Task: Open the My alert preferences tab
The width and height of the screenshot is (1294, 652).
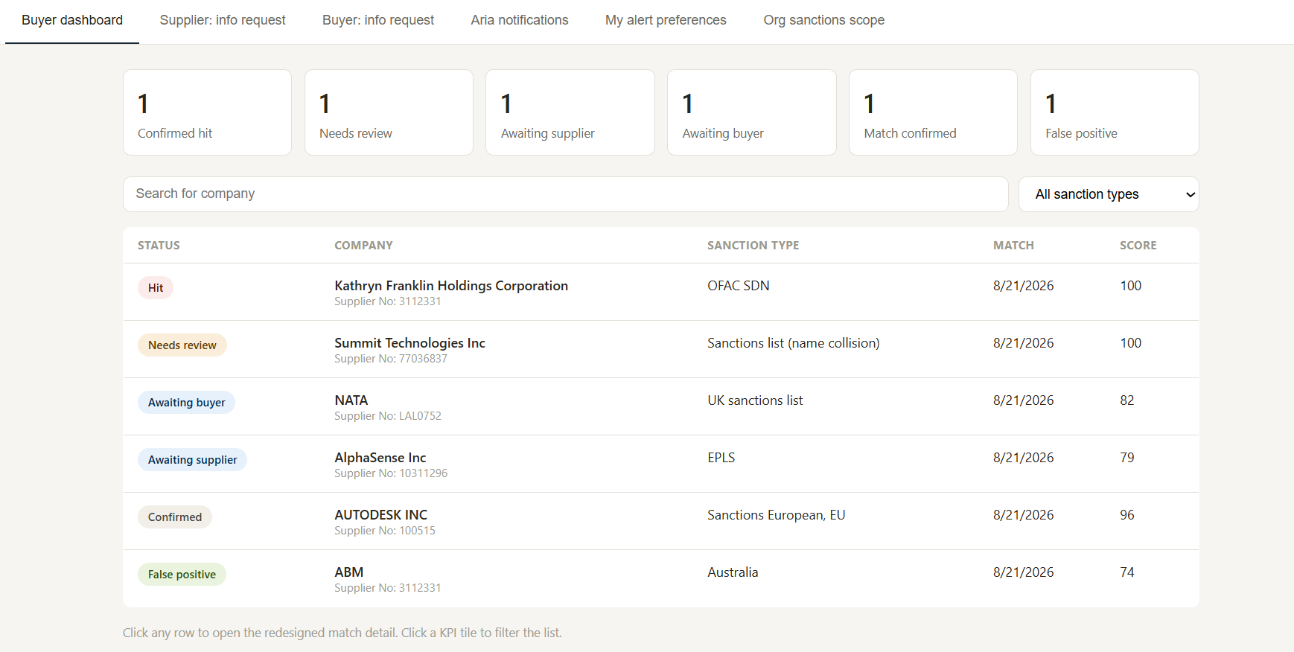Action: pos(666,21)
